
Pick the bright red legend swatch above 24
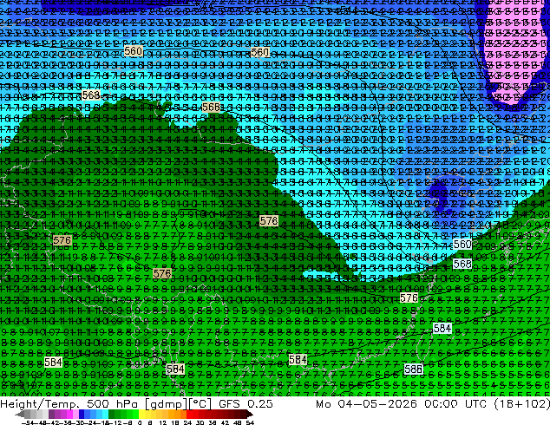189,415
